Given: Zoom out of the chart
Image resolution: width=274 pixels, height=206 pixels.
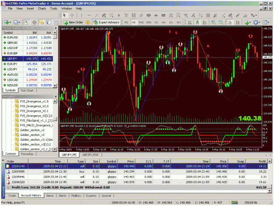Looking at the screenshot, I should (221, 22).
